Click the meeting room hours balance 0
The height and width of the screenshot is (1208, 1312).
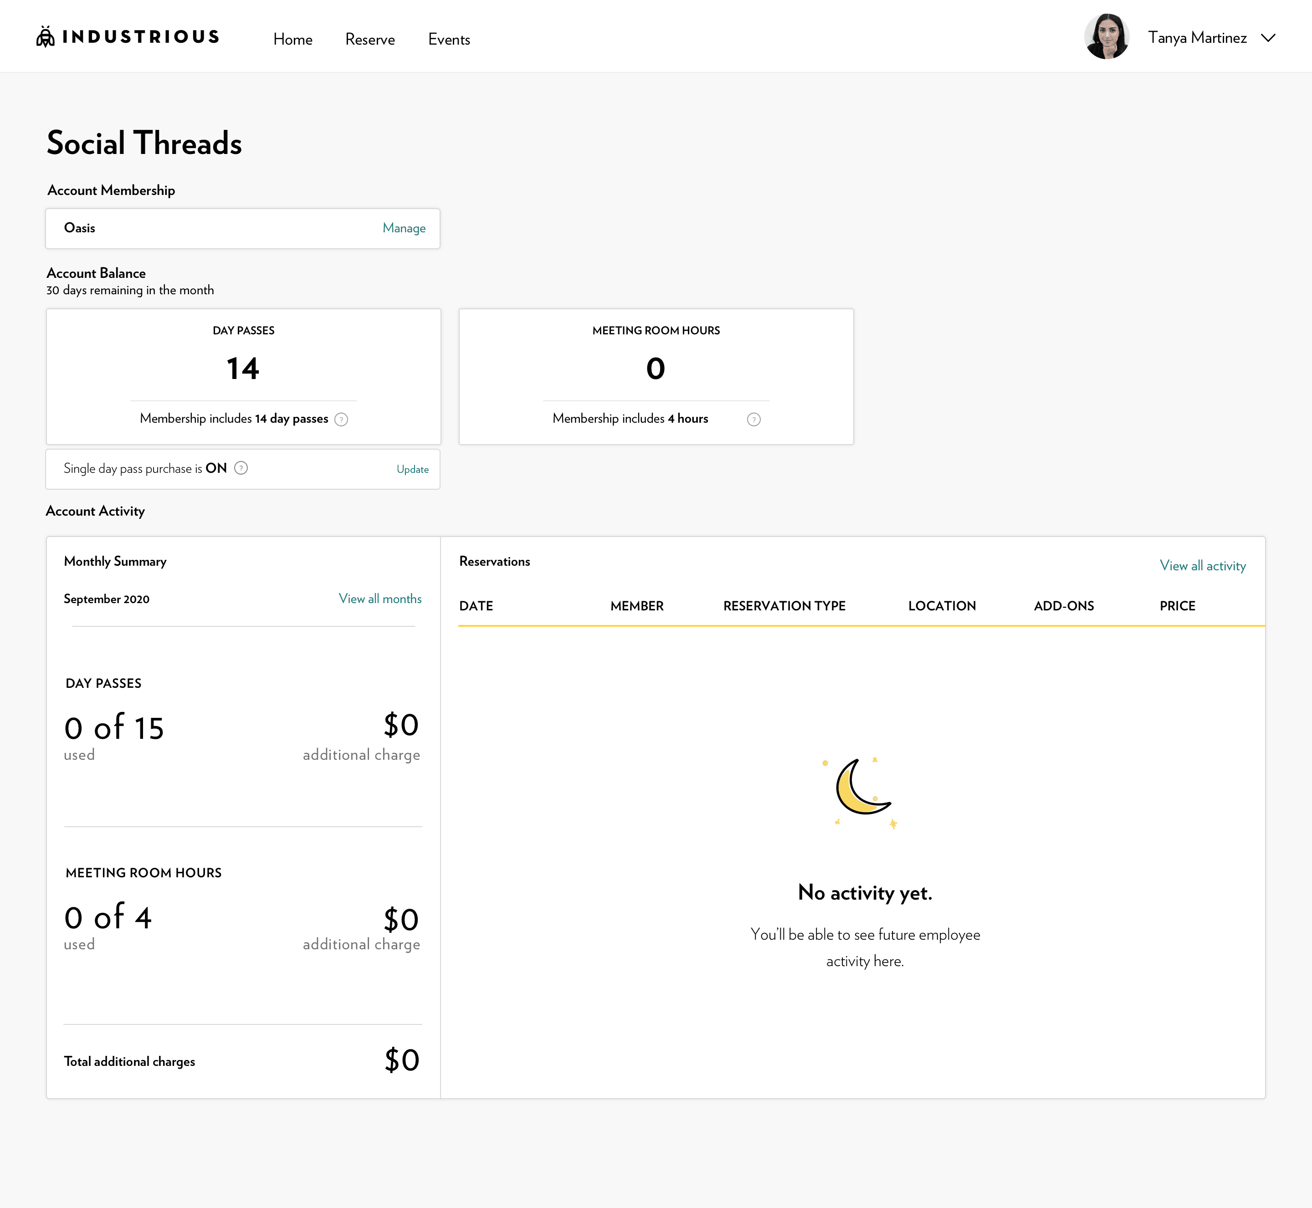pyautogui.click(x=656, y=369)
